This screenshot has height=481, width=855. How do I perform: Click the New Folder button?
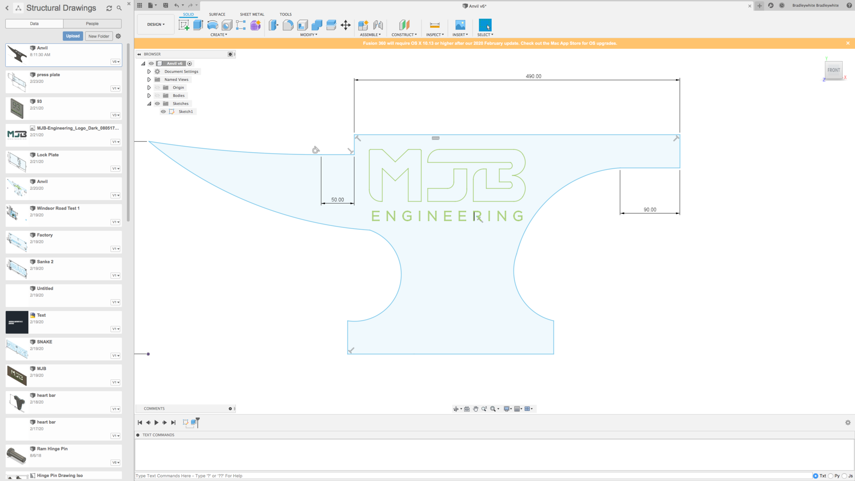pyautogui.click(x=99, y=36)
